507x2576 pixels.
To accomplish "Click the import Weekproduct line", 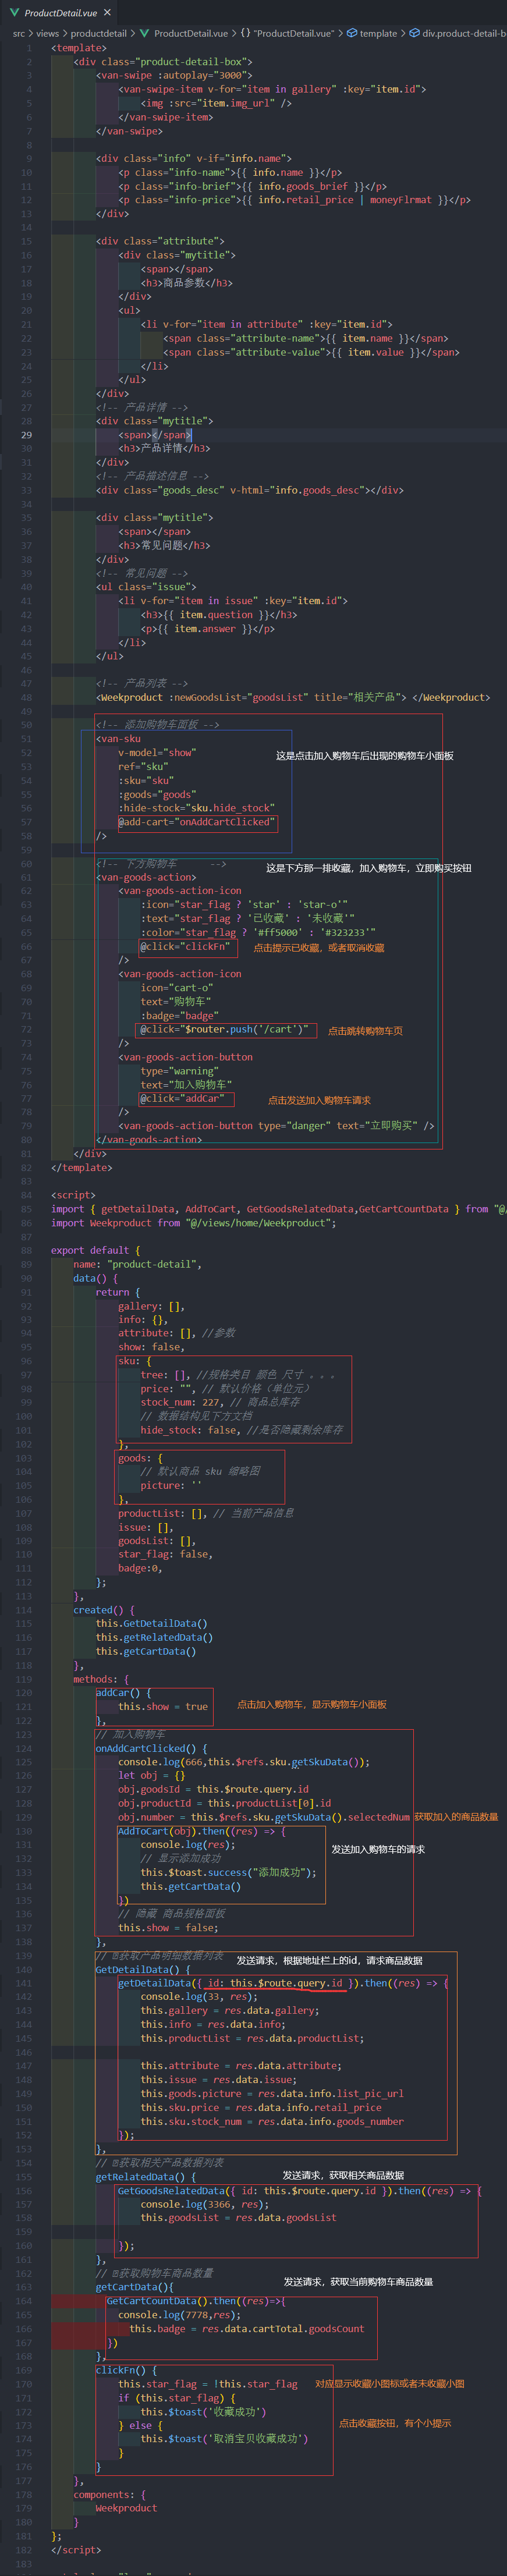I will (194, 1222).
